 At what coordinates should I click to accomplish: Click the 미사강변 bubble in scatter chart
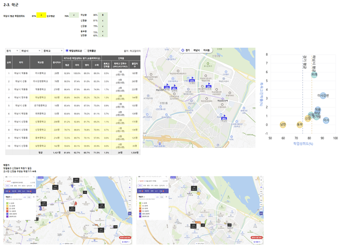(323, 96)
